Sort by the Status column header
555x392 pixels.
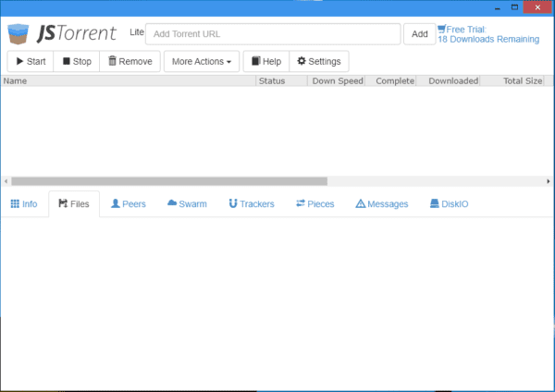tap(281, 81)
